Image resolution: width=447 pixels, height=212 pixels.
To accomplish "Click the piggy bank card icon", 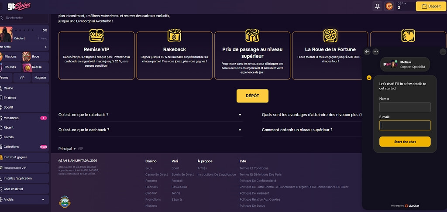I will click(408, 35).
